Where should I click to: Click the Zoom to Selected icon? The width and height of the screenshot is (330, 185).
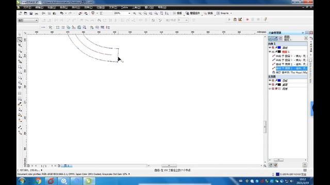point(145,13)
